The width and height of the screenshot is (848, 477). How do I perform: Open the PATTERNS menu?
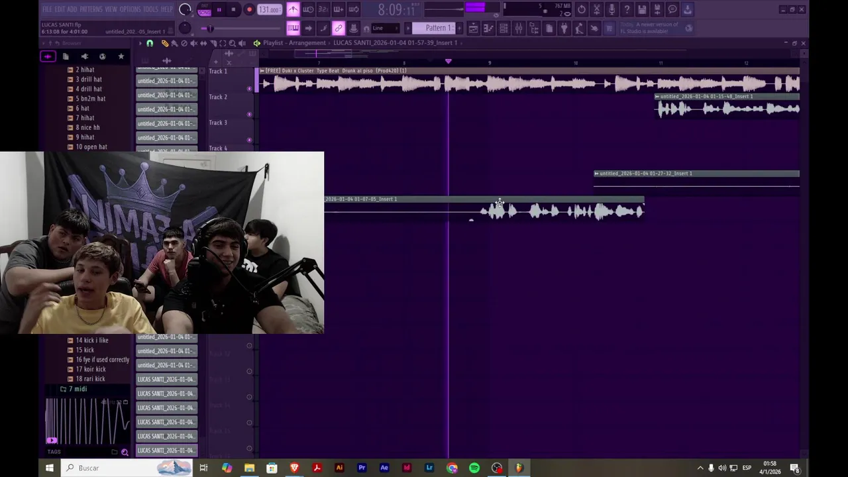pyautogui.click(x=91, y=9)
